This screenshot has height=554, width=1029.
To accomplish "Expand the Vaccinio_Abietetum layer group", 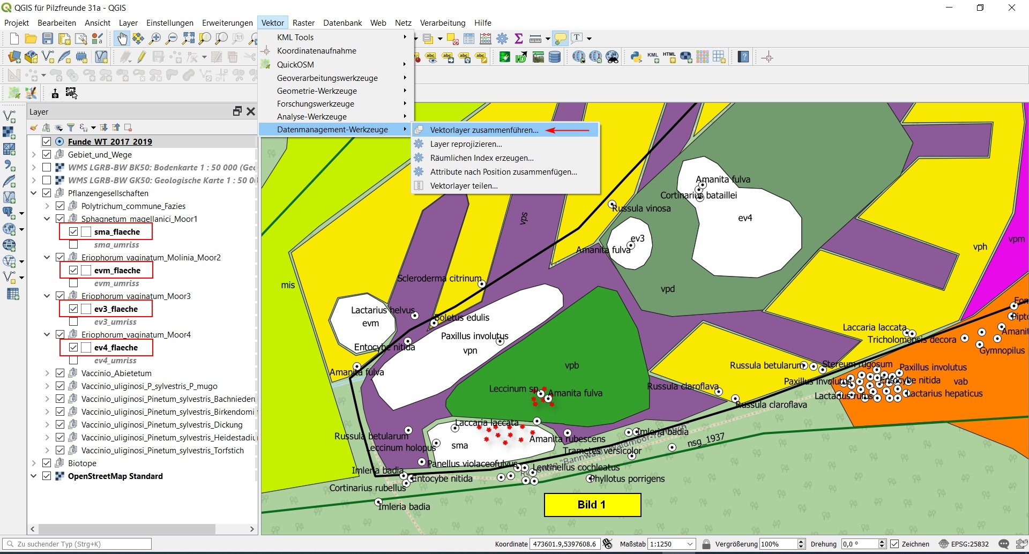I will [x=47, y=373].
